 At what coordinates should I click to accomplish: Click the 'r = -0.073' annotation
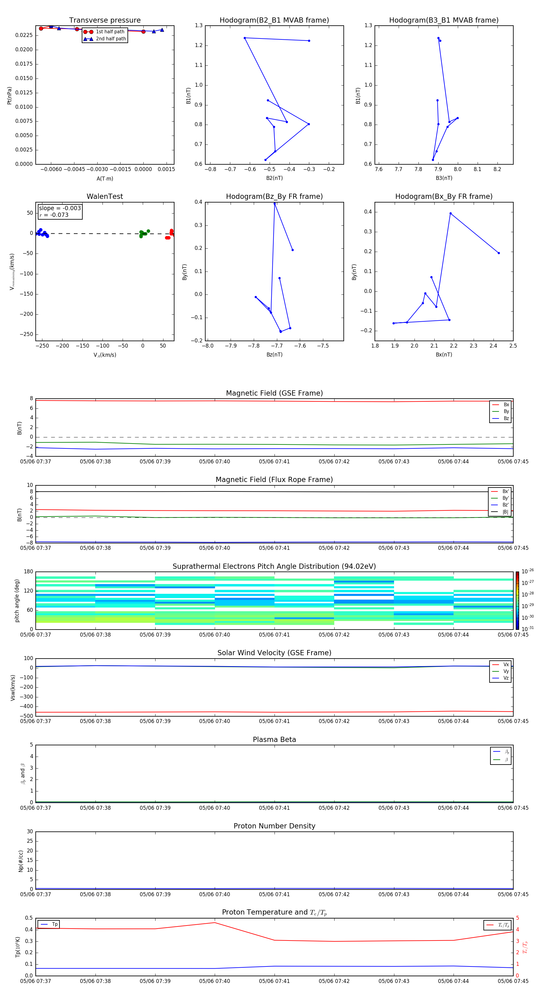[54, 215]
